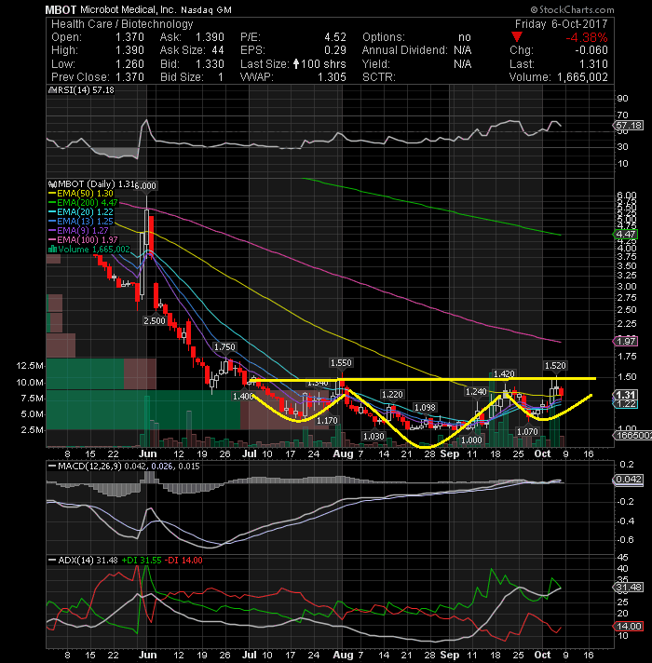Click the 57.18 RSI axis tag
The image size is (652, 663).
[629, 126]
